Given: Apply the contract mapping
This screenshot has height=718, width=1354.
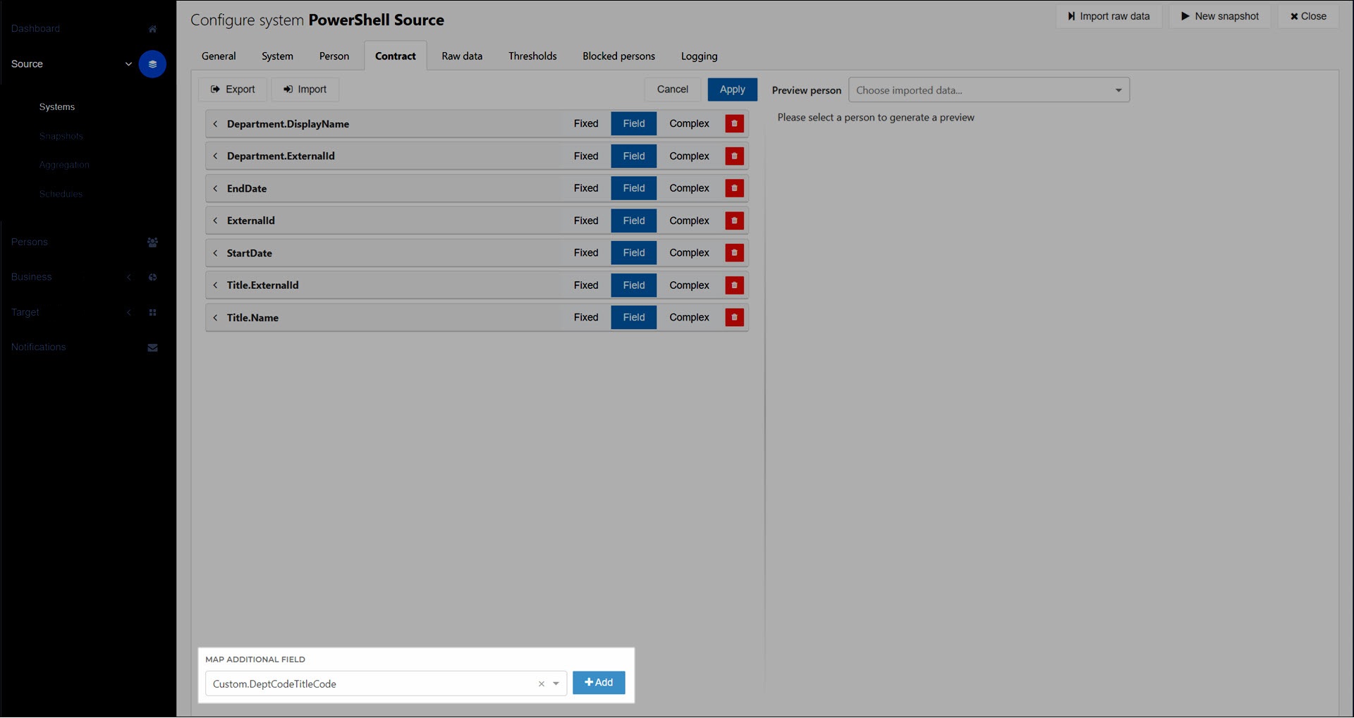Looking at the screenshot, I should click(x=732, y=89).
